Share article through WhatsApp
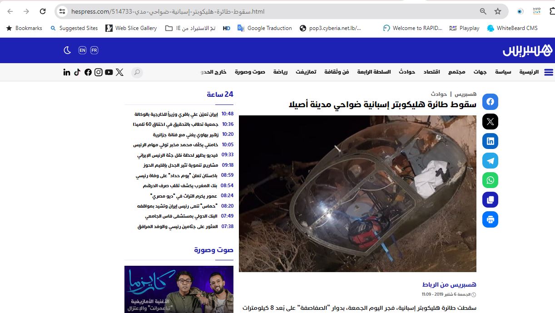This screenshot has width=555, height=313. 490,180
